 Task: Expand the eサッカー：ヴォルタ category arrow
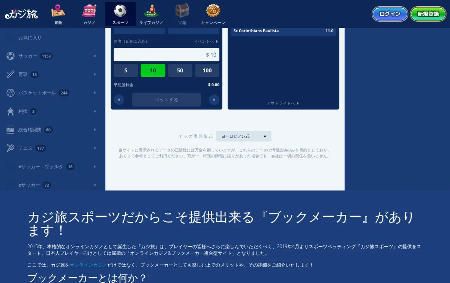coord(95,167)
